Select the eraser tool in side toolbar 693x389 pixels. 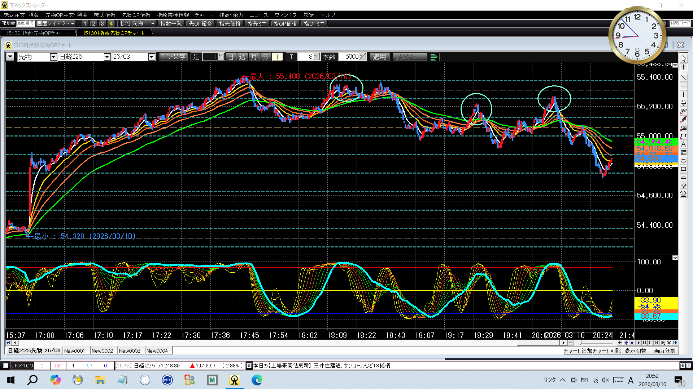coord(684,185)
